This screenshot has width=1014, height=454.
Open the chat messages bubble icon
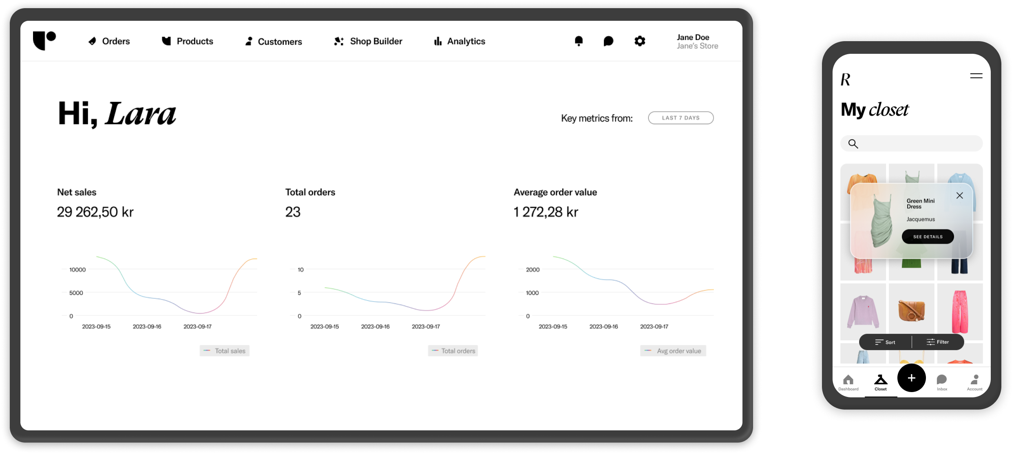608,41
